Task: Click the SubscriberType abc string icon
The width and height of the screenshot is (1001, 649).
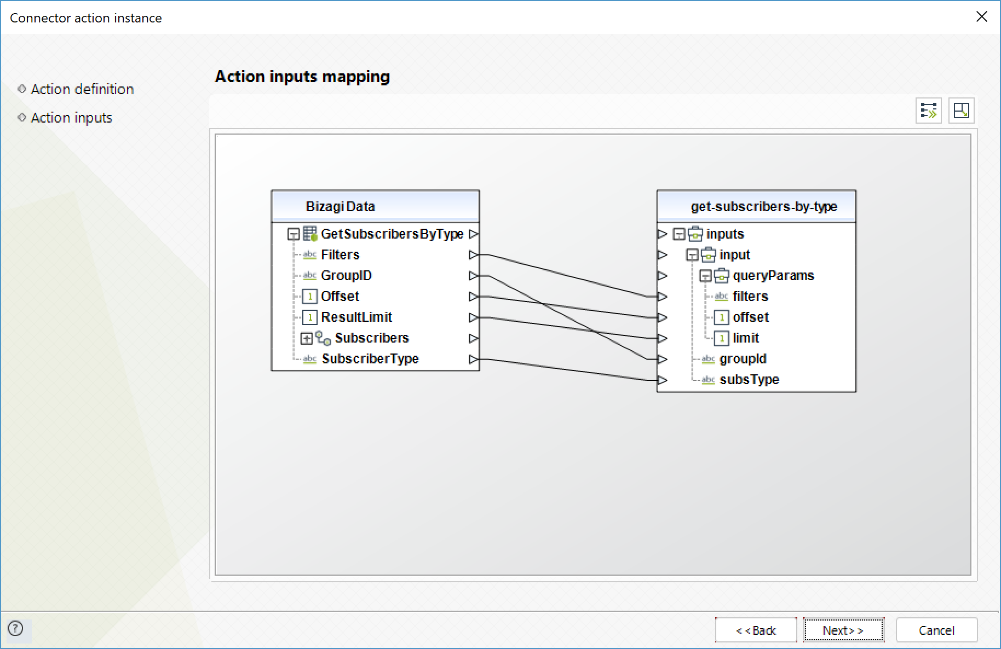Action: [310, 359]
